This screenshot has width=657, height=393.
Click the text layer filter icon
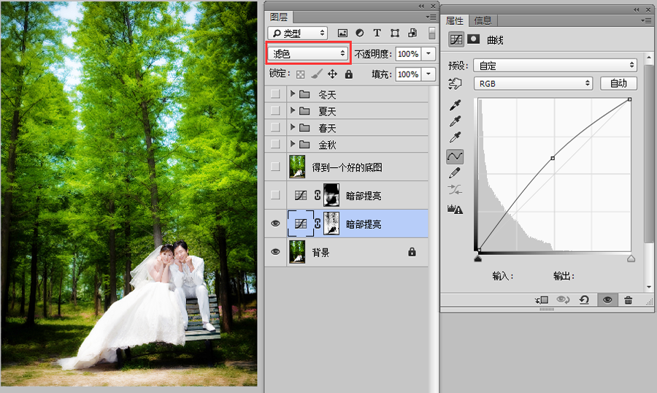(377, 33)
